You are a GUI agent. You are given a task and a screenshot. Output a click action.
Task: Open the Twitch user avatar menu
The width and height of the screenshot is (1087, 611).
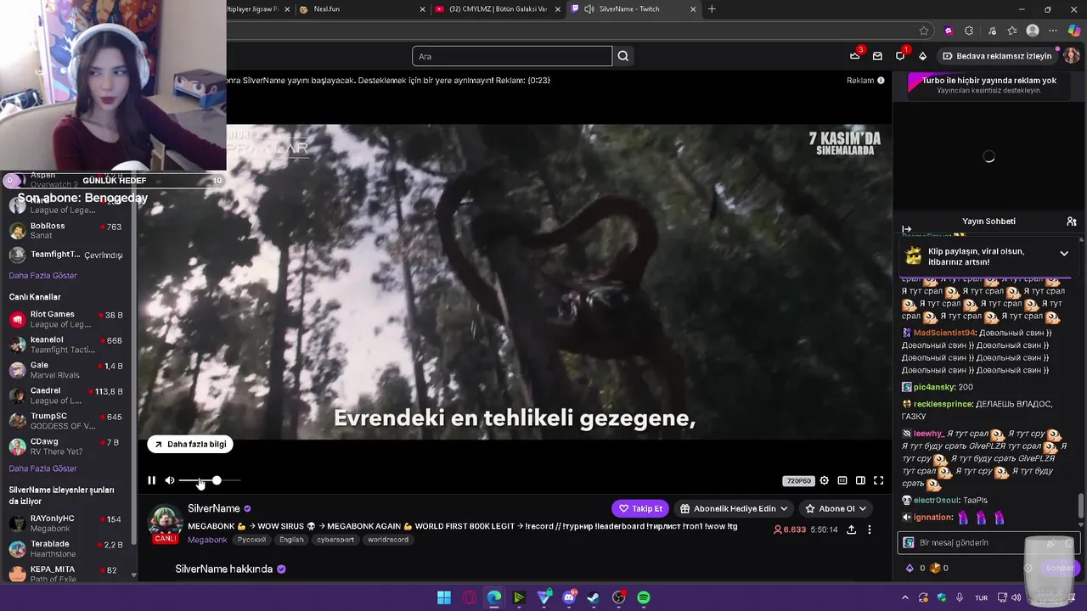click(1071, 56)
